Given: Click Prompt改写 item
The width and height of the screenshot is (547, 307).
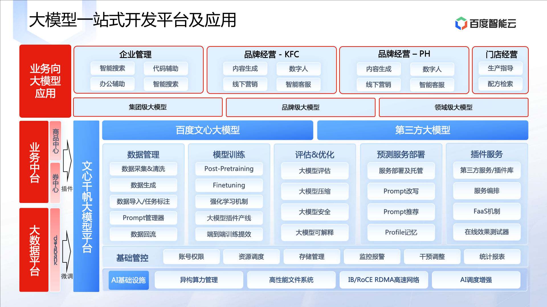Looking at the screenshot, I should click(x=401, y=191).
